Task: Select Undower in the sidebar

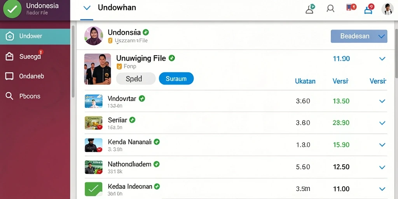Action: click(x=35, y=36)
